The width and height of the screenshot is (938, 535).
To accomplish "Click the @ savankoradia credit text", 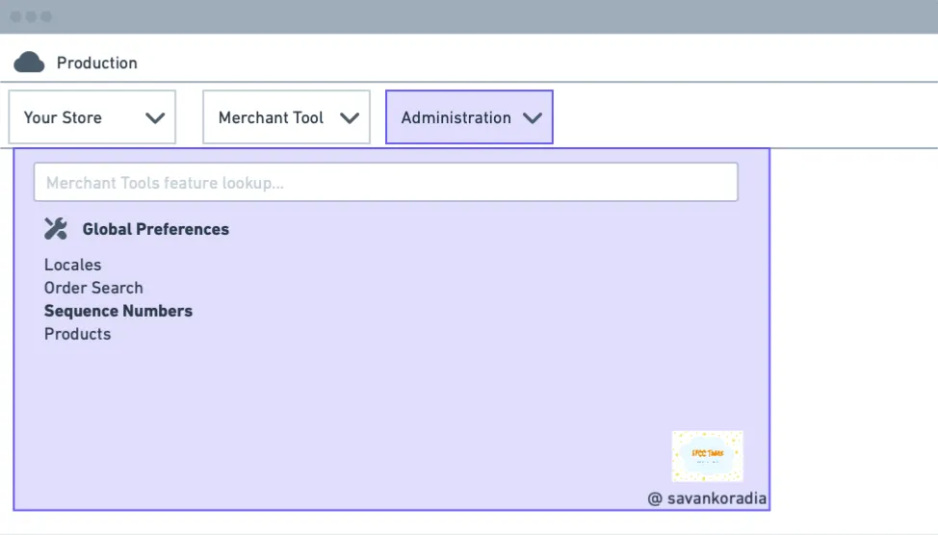I will [707, 498].
